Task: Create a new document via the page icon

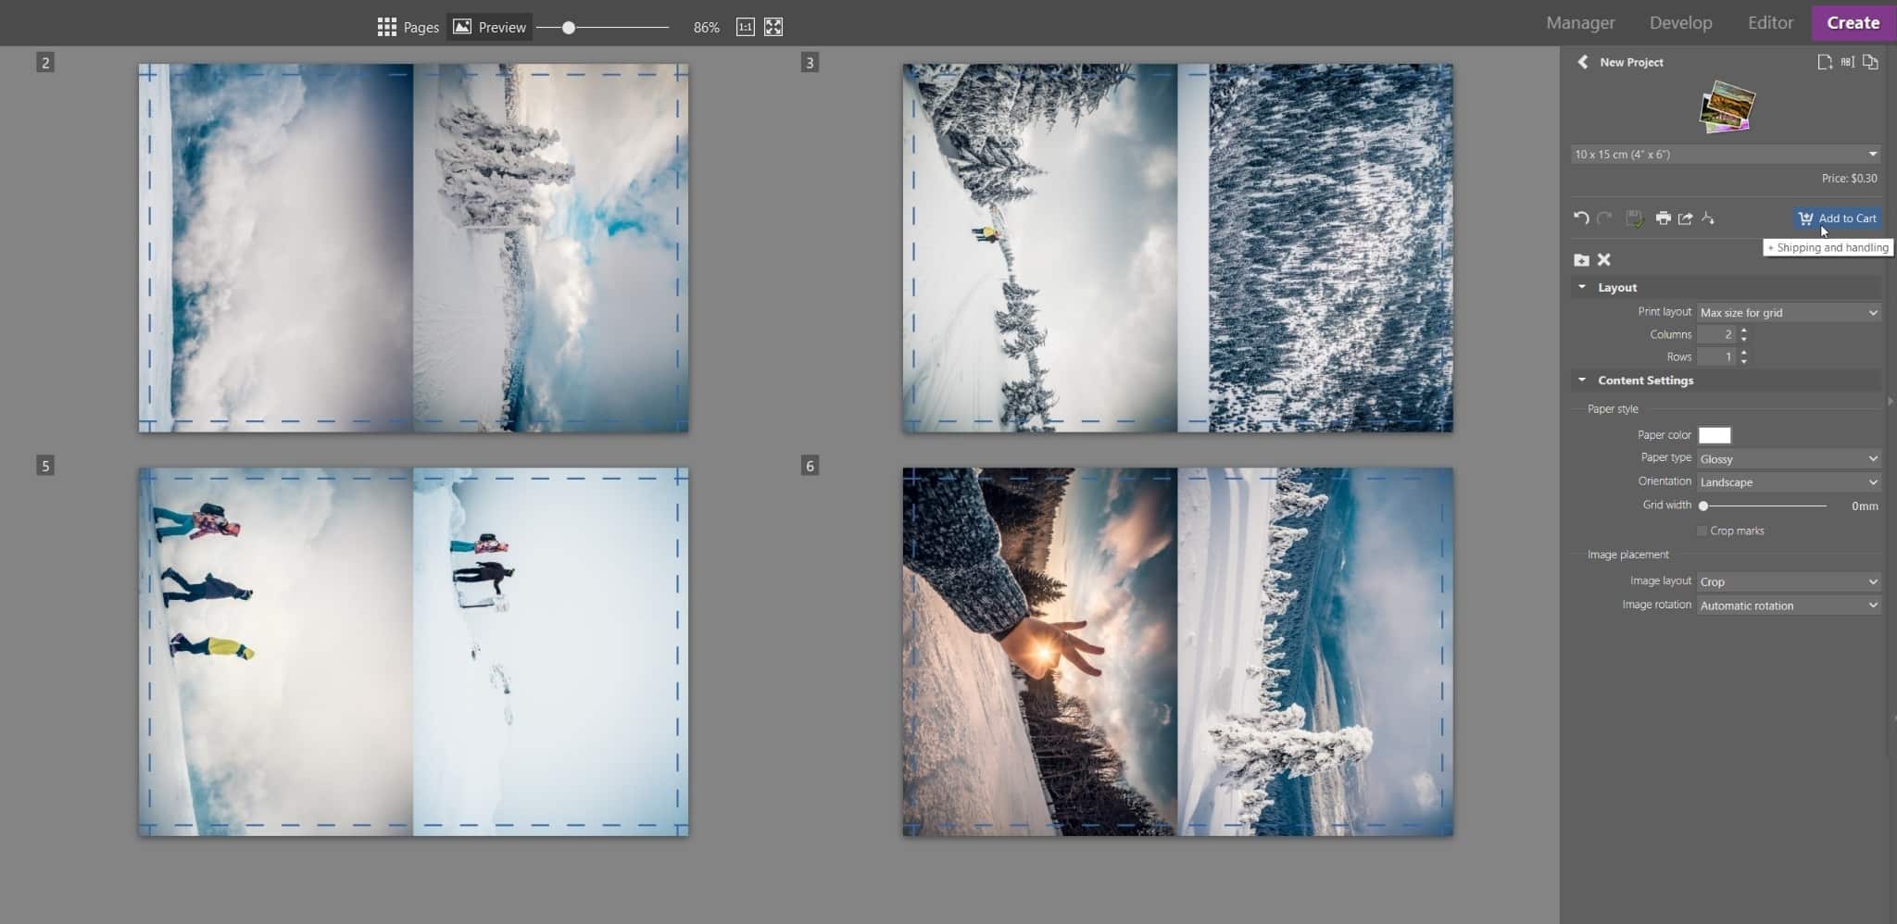Action: click(x=1825, y=62)
